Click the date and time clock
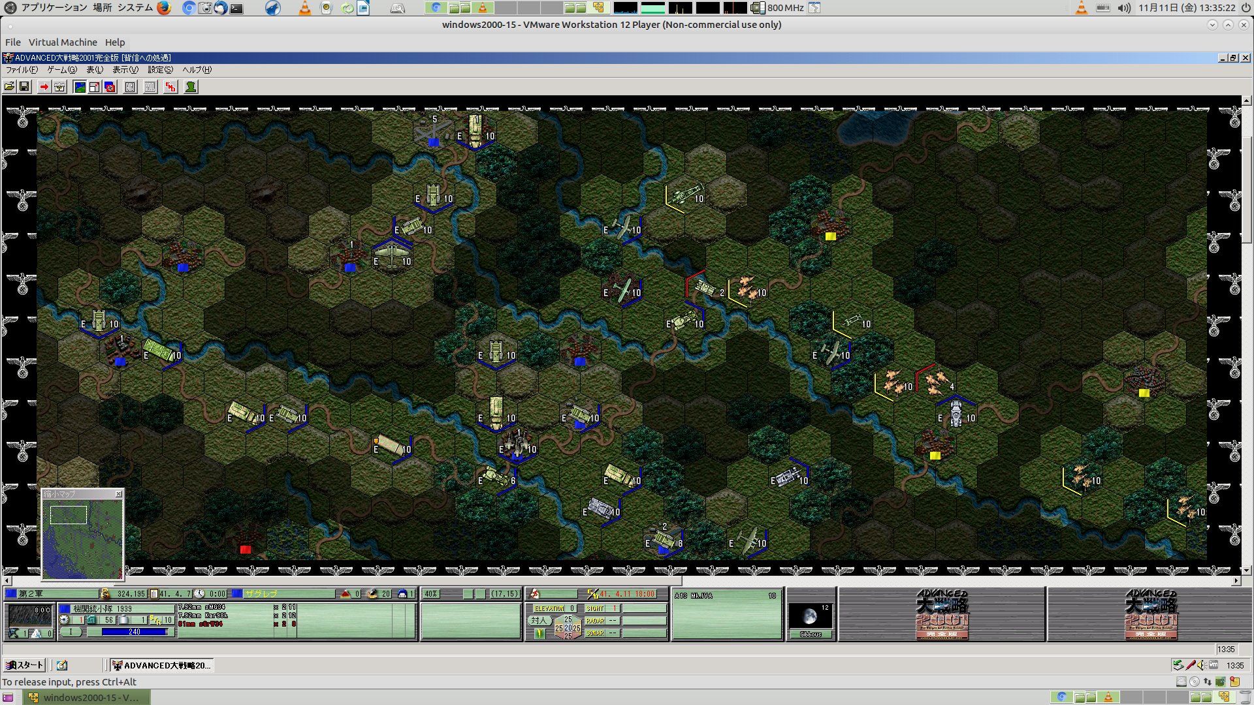 click(x=1187, y=8)
